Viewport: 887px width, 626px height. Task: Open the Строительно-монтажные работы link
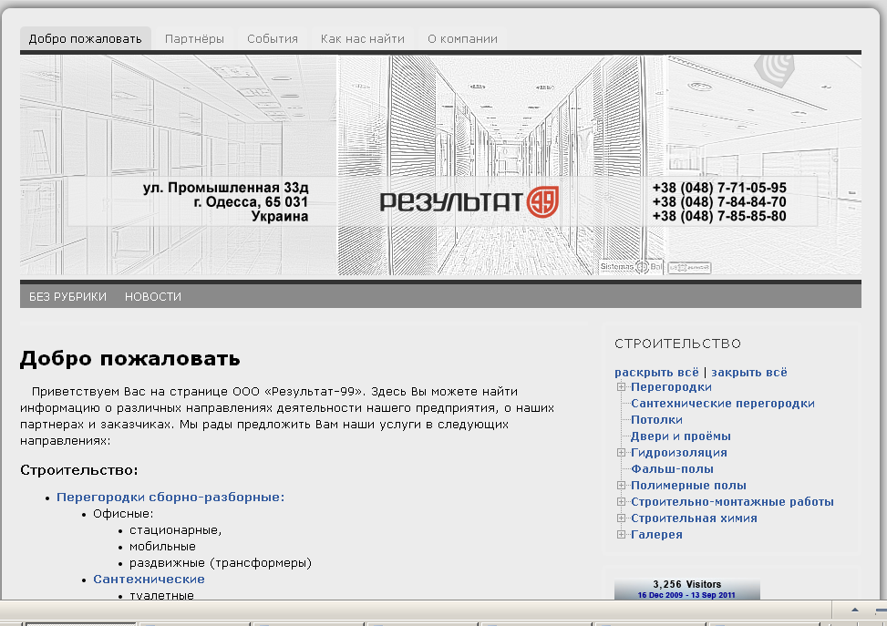732,502
